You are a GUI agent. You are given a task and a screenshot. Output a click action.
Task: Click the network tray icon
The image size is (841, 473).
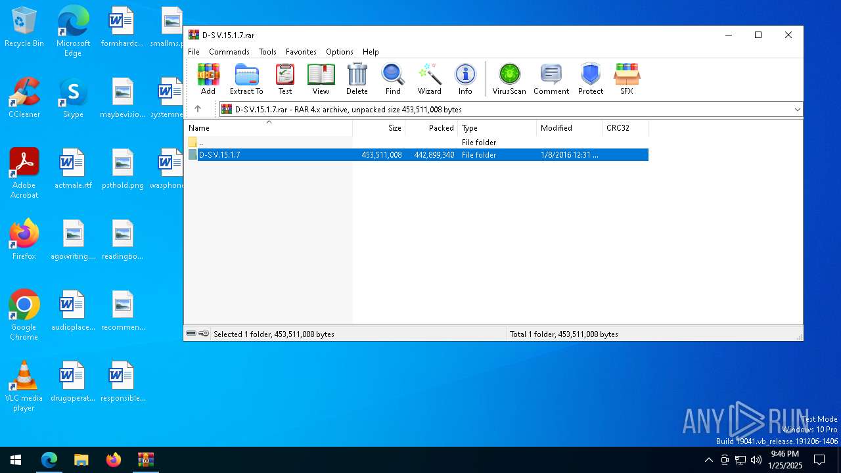click(x=740, y=460)
